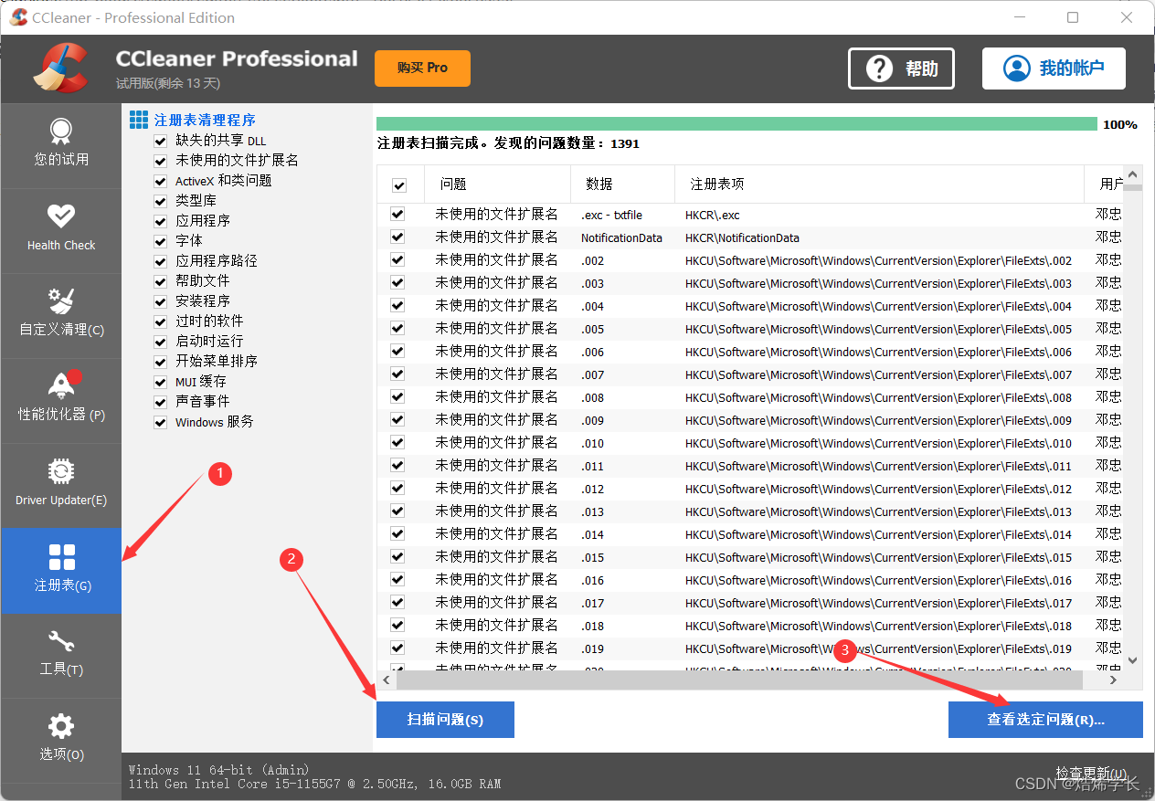Image resolution: width=1155 pixels, height=801 pixels.
Task: Toggle the Windows 服务 checkbox
Action: click(x=161, y=422)
